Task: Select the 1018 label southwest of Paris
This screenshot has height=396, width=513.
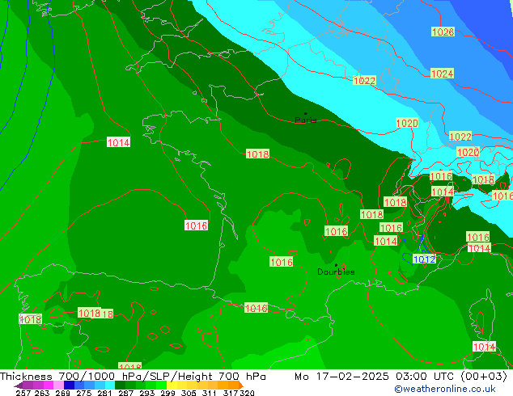Action: (257, 154)
